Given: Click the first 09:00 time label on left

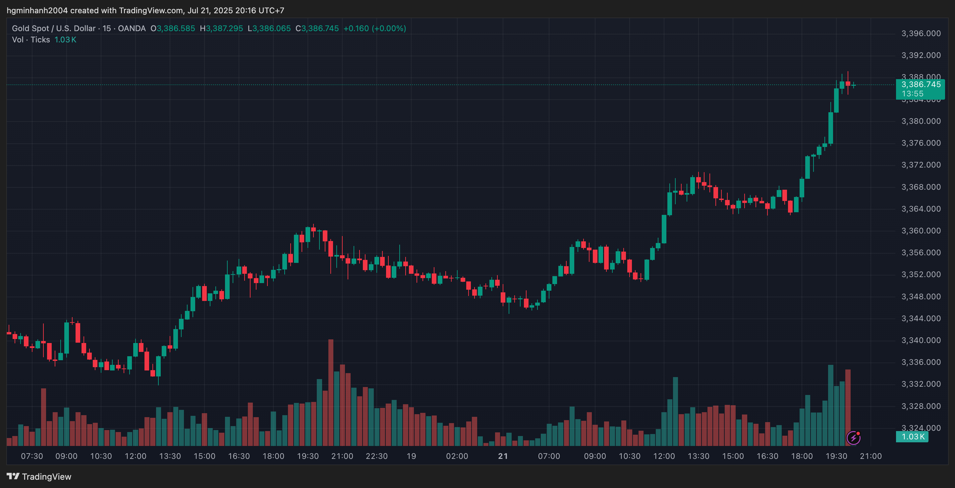Looking at the screenshot, I should tap(66, 456).
